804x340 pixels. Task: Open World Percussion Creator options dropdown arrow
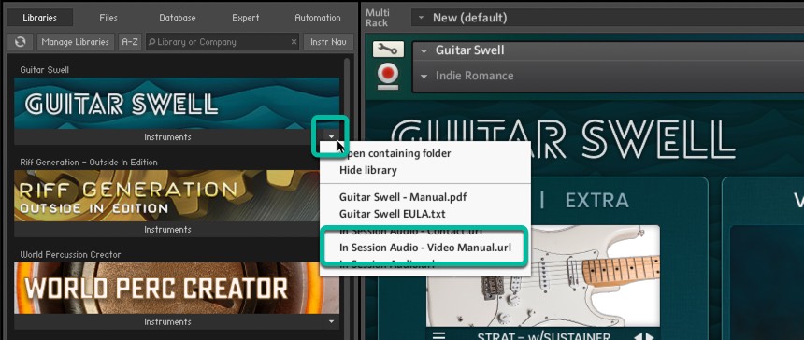(x=331, y=321)
